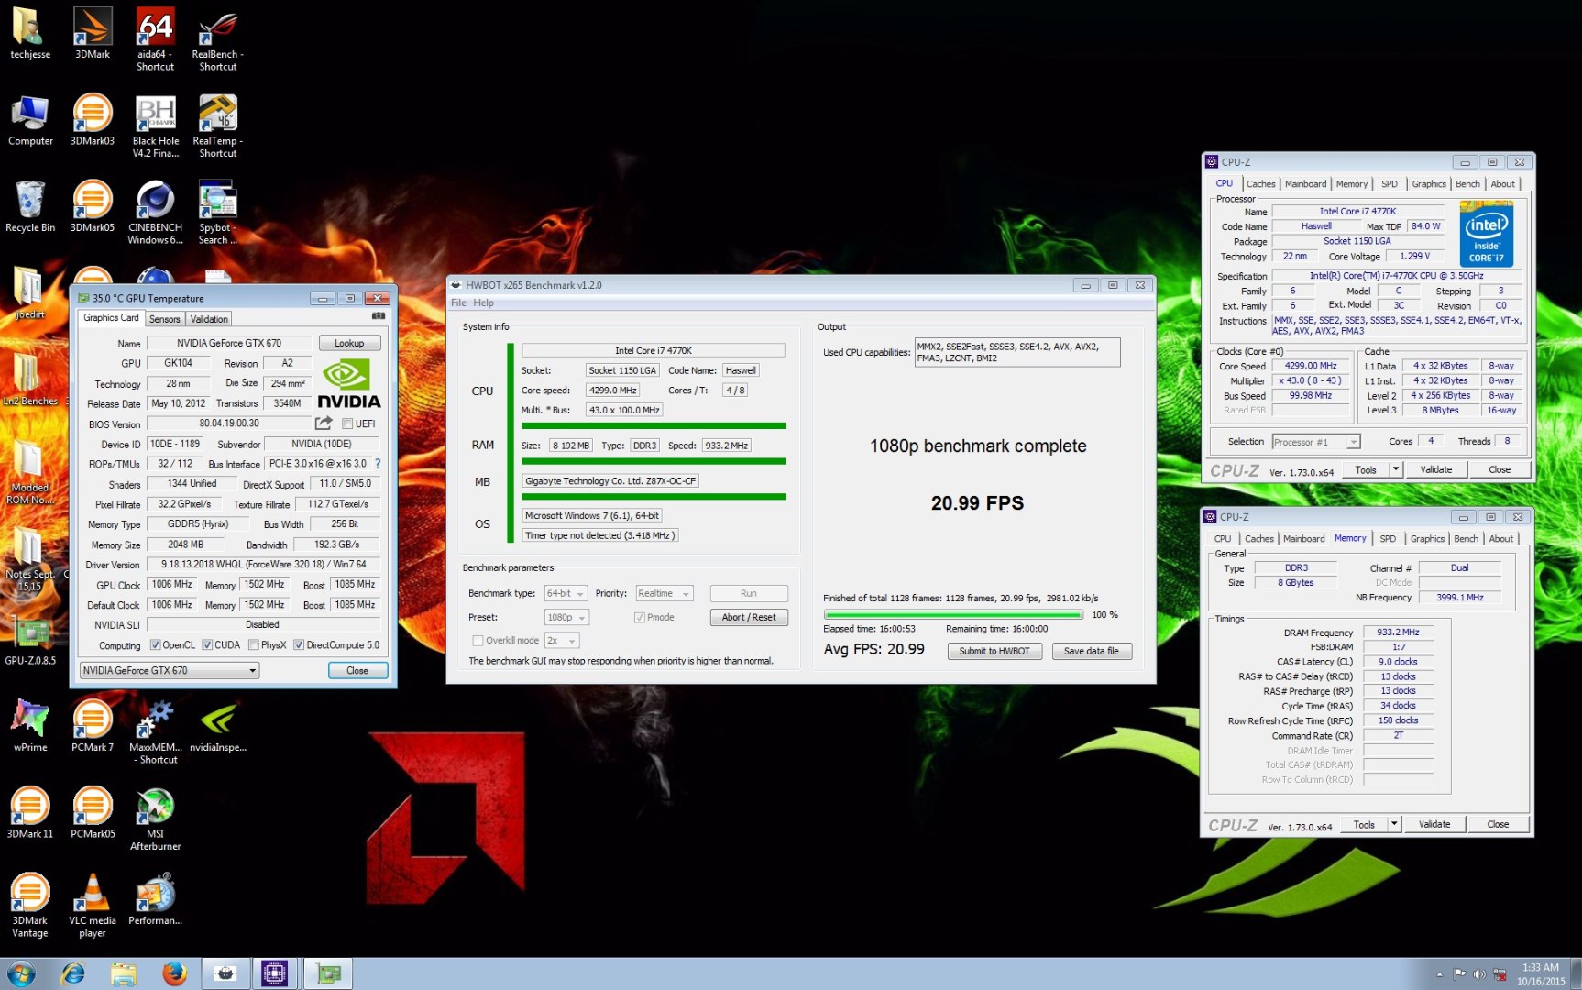1582x990 pixels.
Task: Select Mainboard tab in upper CPU-Z window
Action: click(1305, 184)
